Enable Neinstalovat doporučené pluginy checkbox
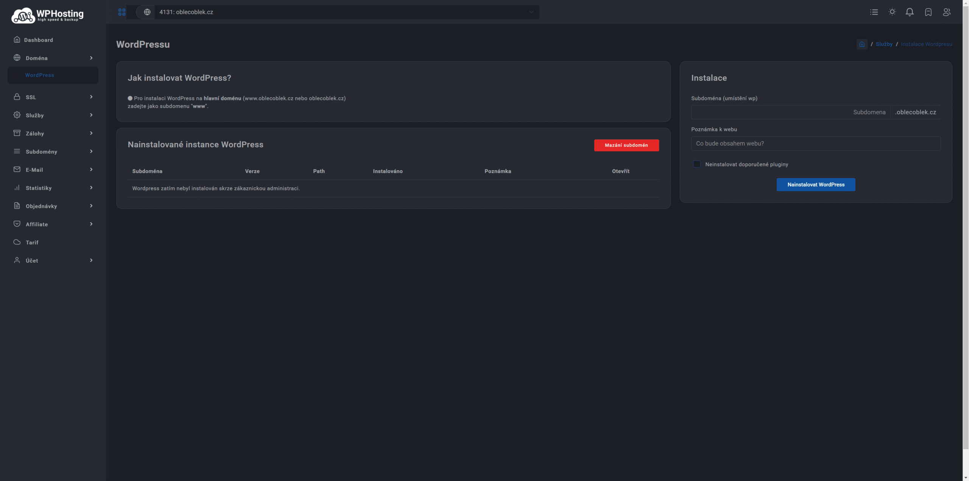This screenshot has width=969, height=481. point(696,164)
